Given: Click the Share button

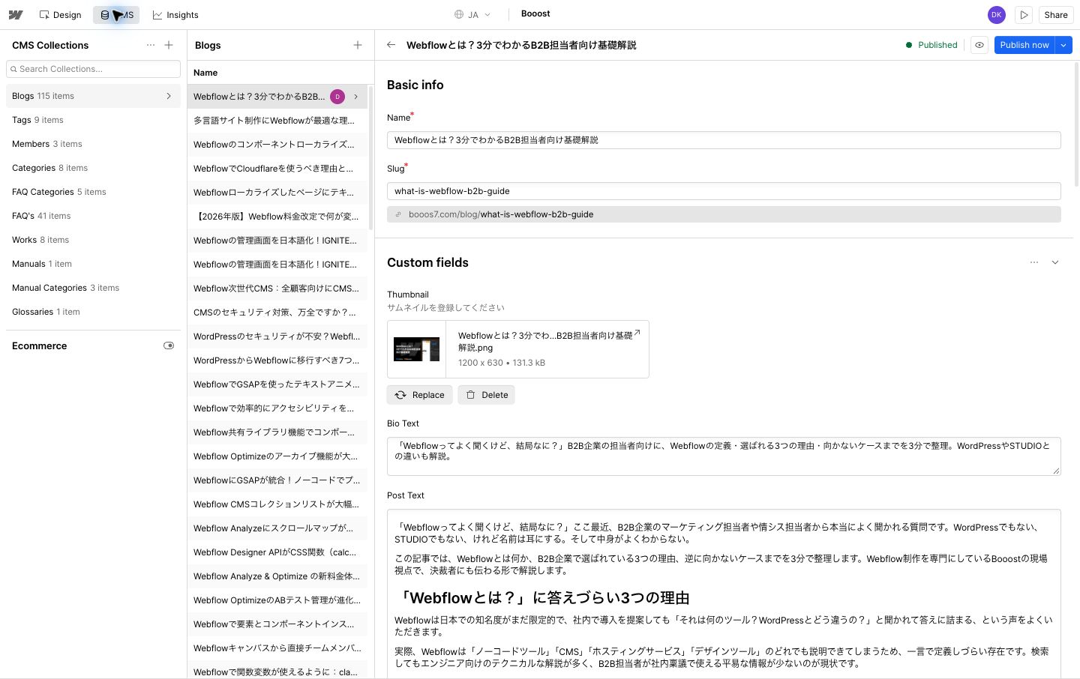Looking at the screenshot, I should tap(1055, 15).
